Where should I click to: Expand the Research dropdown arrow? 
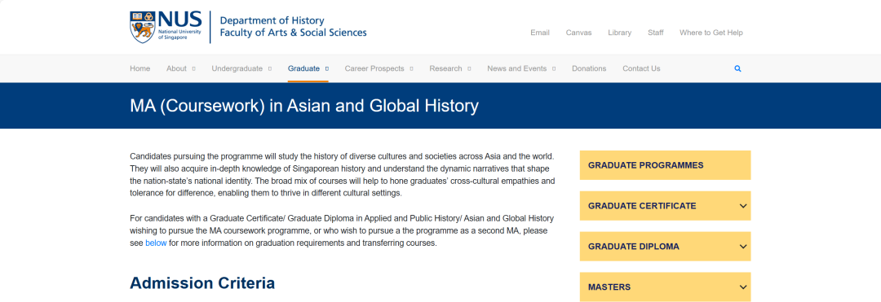[x=469, y=69]
